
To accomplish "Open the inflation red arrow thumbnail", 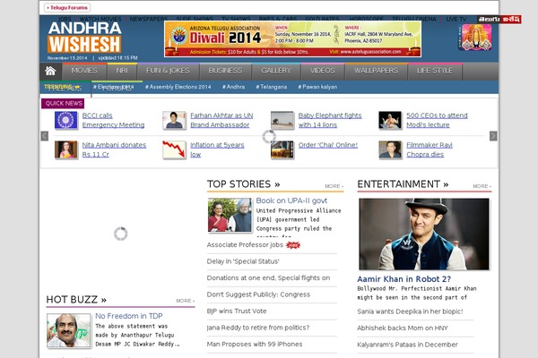I will [174, 149].
